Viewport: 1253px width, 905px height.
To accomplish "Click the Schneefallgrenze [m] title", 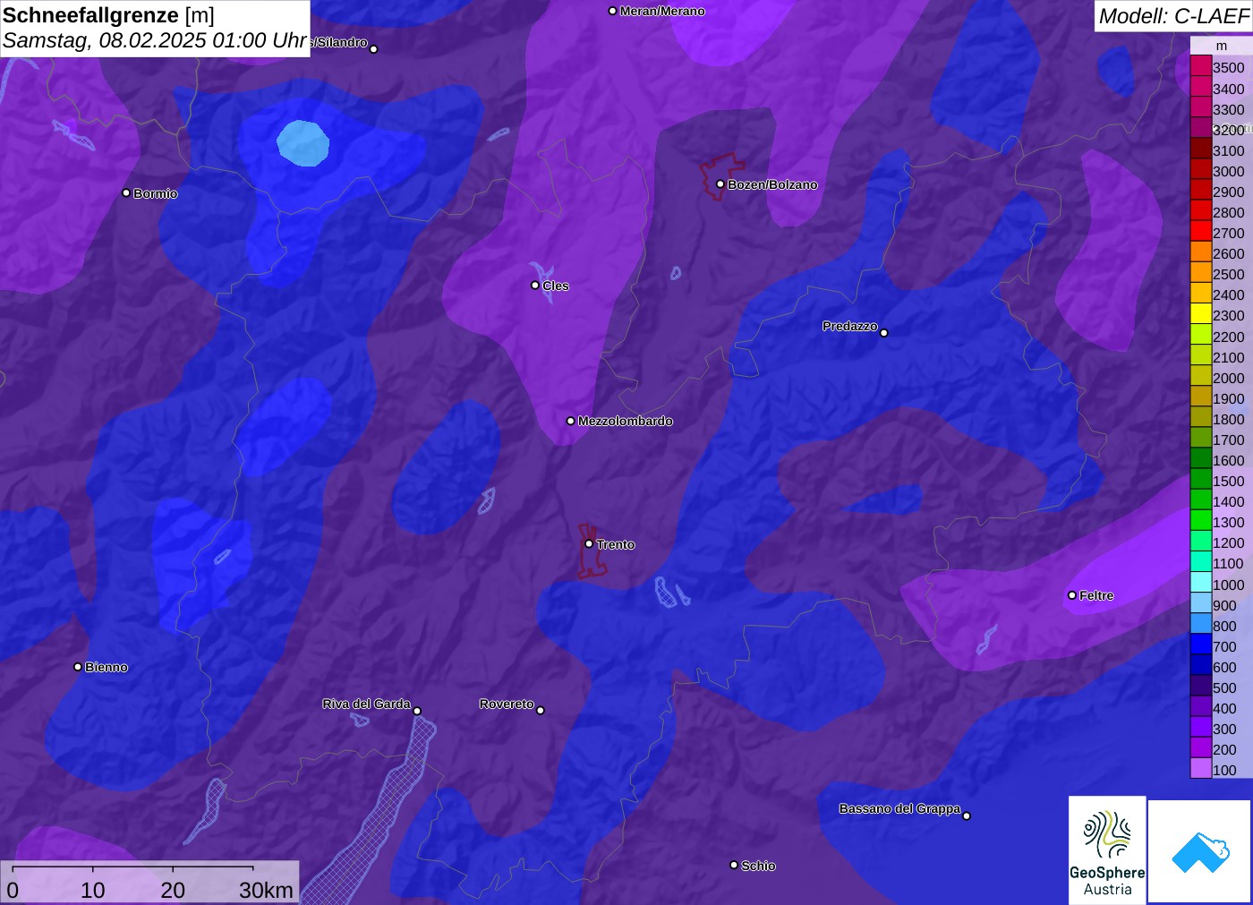I will (x=108, y=15).
